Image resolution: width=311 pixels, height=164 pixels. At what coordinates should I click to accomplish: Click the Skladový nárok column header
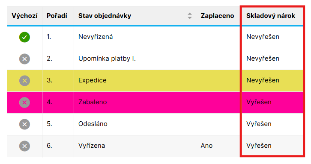click(271, 16)
